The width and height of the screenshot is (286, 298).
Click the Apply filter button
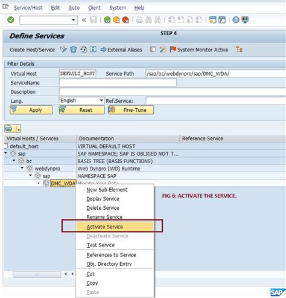coord(31,110)
